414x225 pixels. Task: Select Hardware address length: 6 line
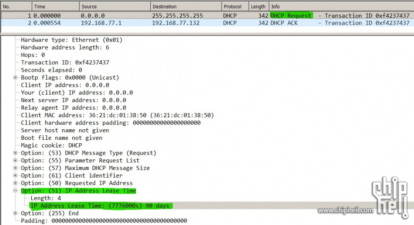point(65,47)
